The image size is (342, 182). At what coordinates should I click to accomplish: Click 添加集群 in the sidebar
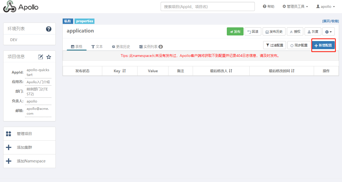tap(24, 147)
